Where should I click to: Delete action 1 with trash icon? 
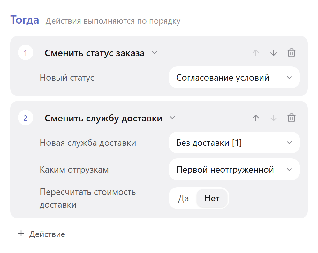tap(291, 53)
